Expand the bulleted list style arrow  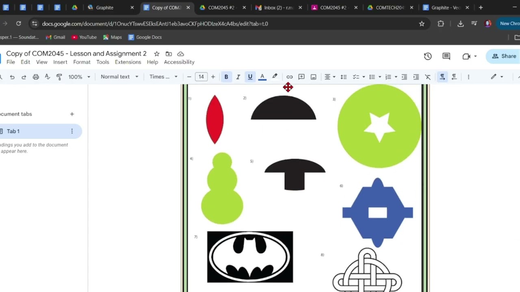(x=380, y=77)
